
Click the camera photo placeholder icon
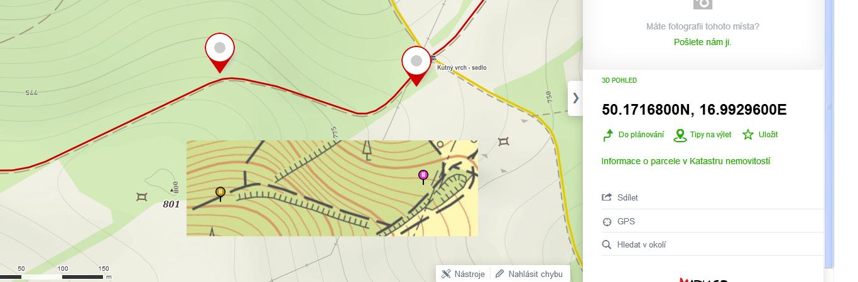[x=703, y=3]
